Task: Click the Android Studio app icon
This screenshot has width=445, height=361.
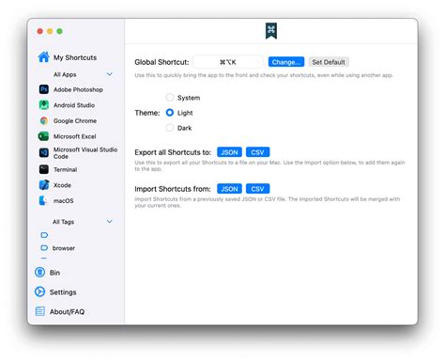Action: pos(44,105)
